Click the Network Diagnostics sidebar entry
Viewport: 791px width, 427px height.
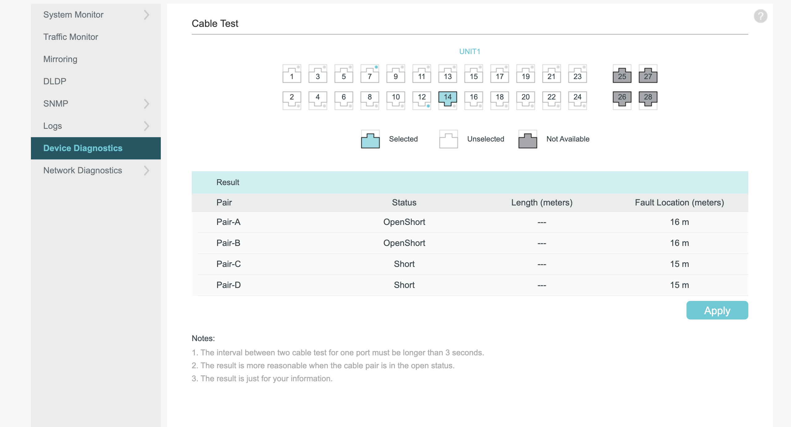83,171
